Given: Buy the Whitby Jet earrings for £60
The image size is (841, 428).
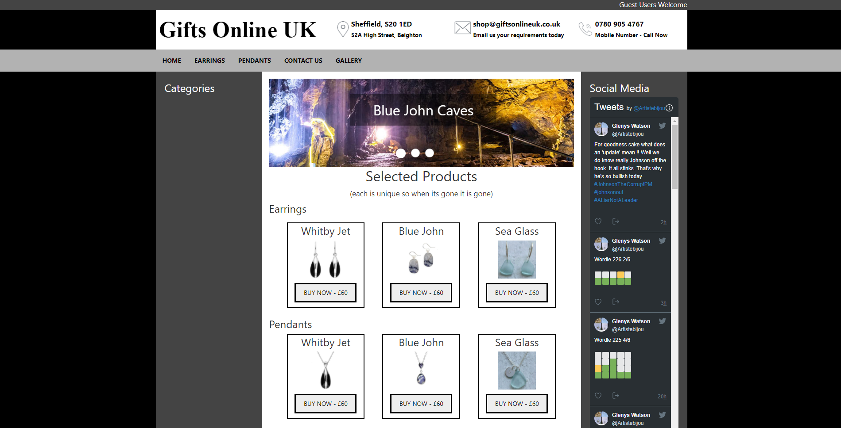Looking at the screenshot, I should pyautogui.click(x=326, y=293).
